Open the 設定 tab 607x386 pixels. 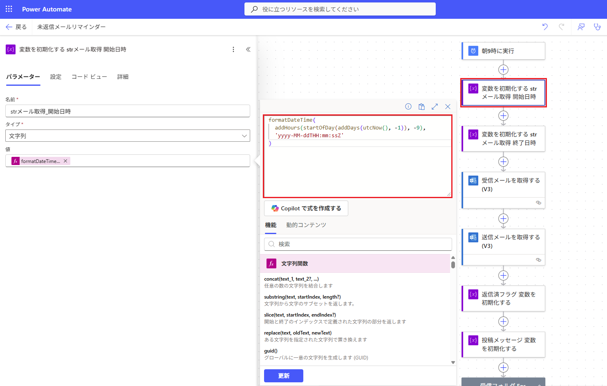coord(56,77)
